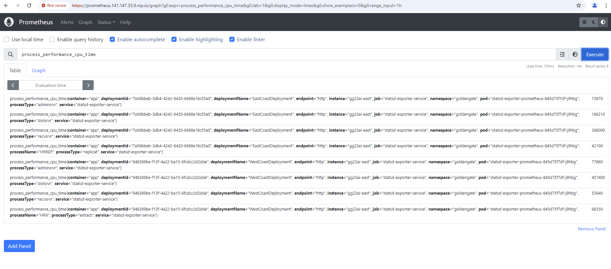Image resolution: width=611 pixels, height=269 pixels.
Task: Reload the page with refresh icon
Action: [29, 5]
